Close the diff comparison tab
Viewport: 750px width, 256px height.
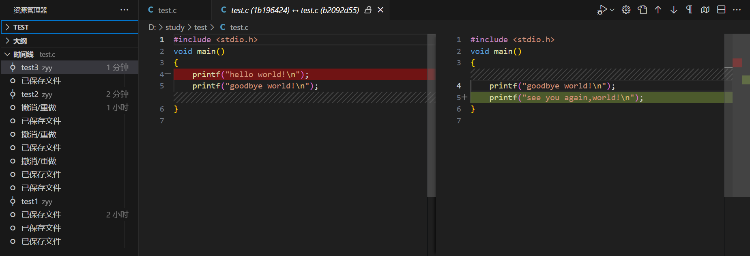click(380, 10)
